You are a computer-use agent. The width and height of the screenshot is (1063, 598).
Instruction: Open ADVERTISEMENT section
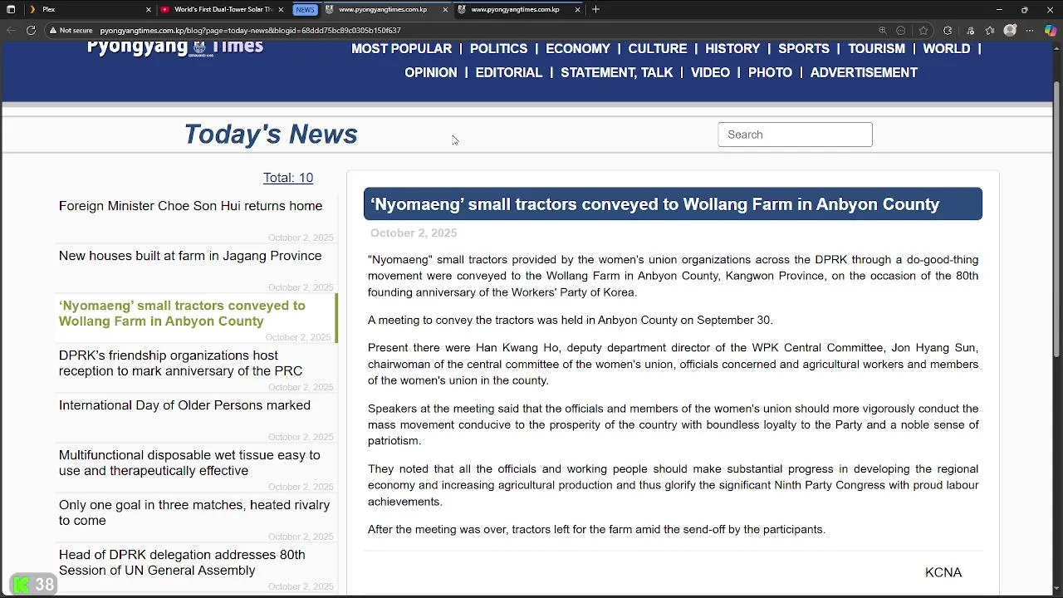[x=864, y=73]
